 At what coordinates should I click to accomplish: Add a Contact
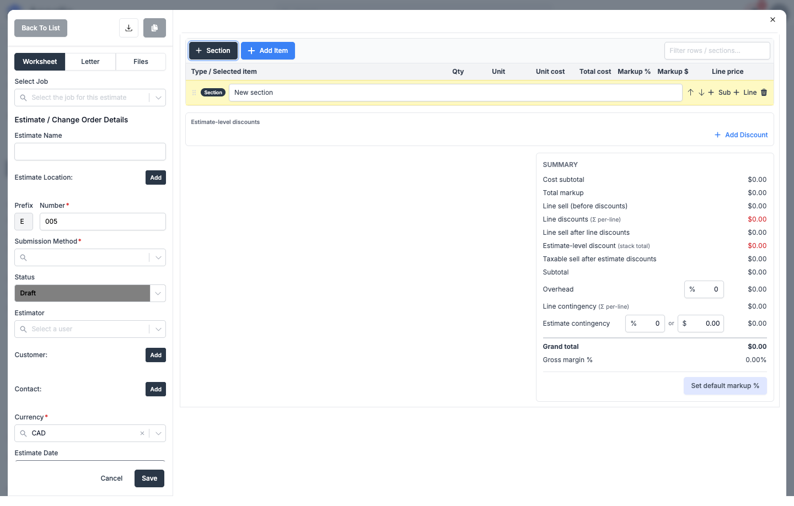[x=156, y=389]
